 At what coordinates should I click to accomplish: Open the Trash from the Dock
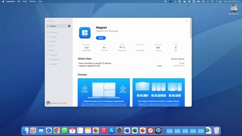pyautogui.click(x=216, y=131)
